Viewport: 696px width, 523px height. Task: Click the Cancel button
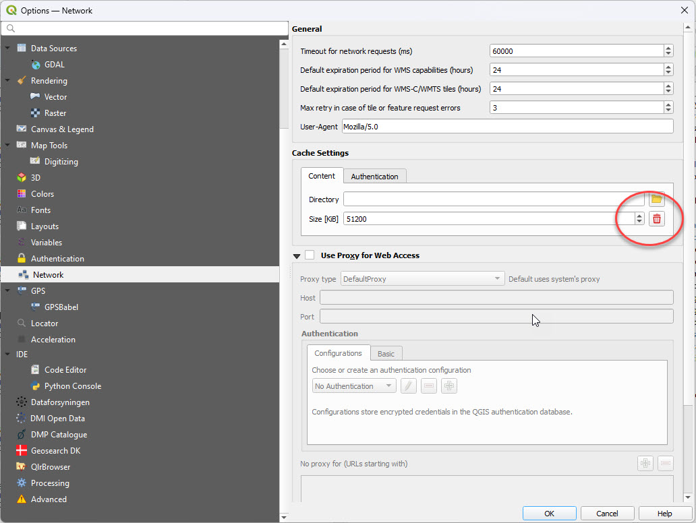click(607, 514)
